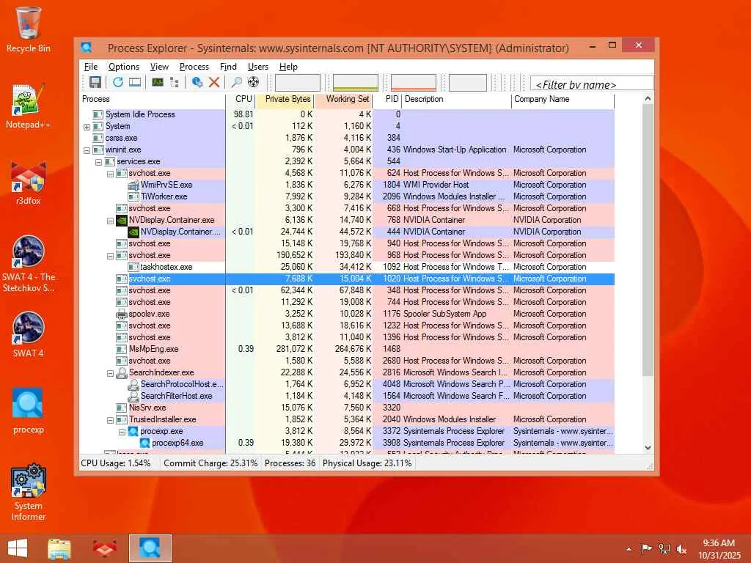Click the CPU usage mini graph

[298, 82]
